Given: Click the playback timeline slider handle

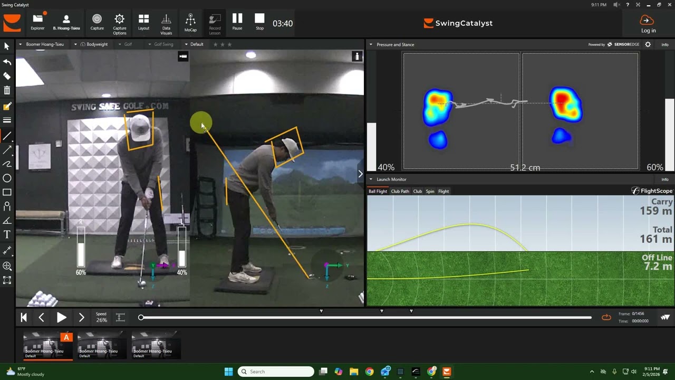Looking at the screenshot, I should tap(141, 317).
